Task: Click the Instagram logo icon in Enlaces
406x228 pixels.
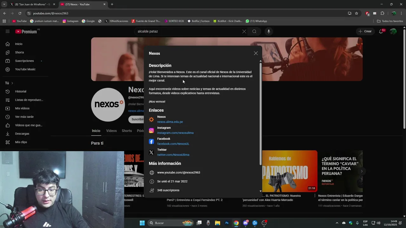Action: tap(151, 130)
